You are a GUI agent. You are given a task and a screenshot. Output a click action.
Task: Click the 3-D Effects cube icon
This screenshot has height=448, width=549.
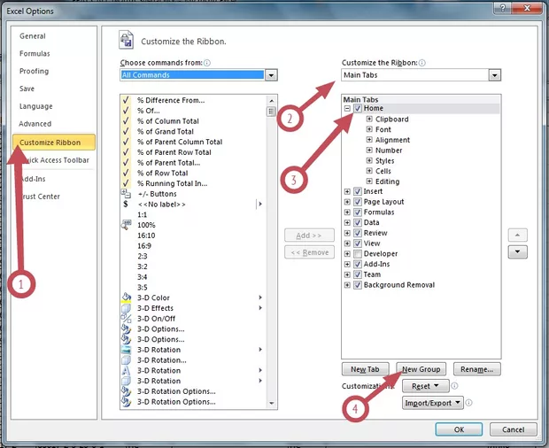tap(126, 308)
